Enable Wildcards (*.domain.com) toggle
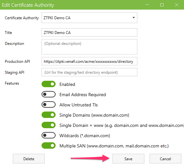 point(49,135)
